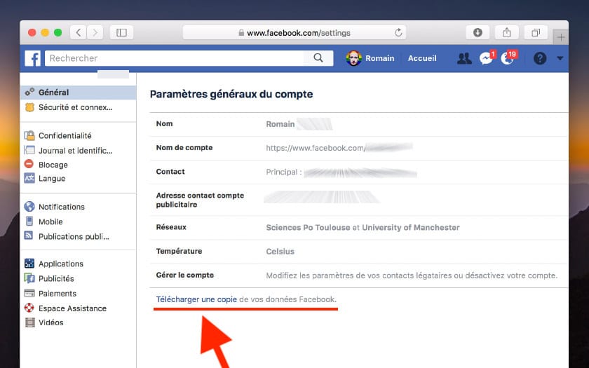The image size is (589, 368).
Task: Edit the Température Celsius row
Action: pyautogui.click(x=359, y=252)
